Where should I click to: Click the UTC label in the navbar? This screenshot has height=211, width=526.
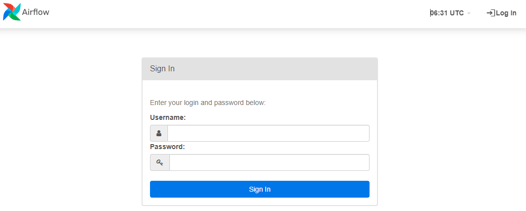click(457, 13)
